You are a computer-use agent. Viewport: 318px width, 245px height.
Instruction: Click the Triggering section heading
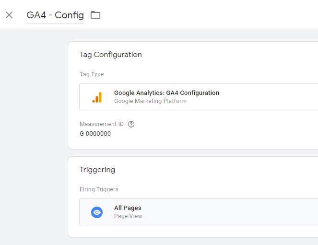(x=97, y=170)
